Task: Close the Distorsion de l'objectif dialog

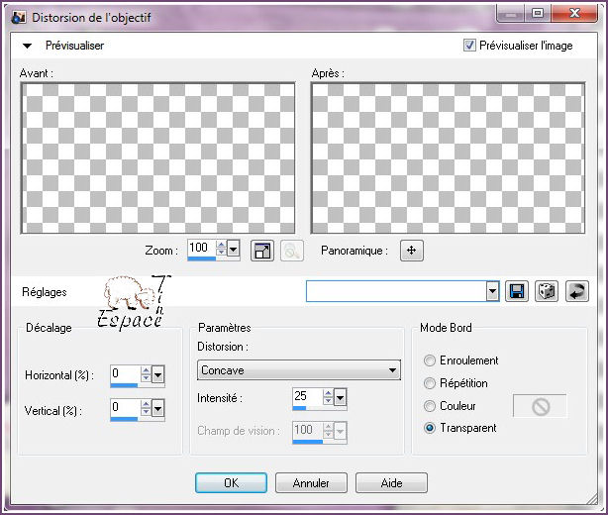Action: 574,14
